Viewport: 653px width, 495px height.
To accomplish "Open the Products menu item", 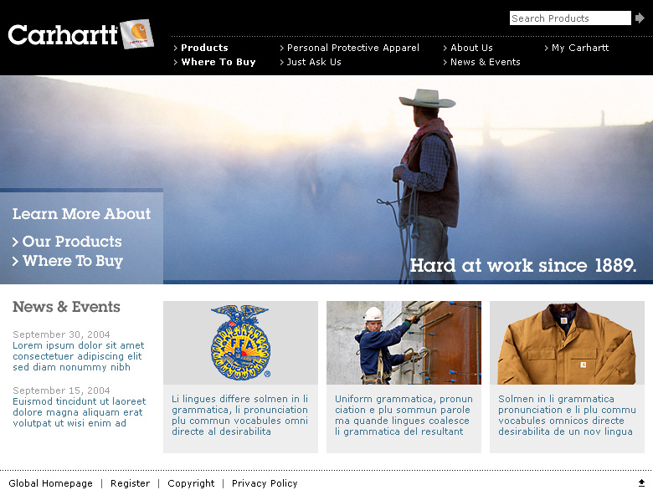I will click(x=204, y=48).
